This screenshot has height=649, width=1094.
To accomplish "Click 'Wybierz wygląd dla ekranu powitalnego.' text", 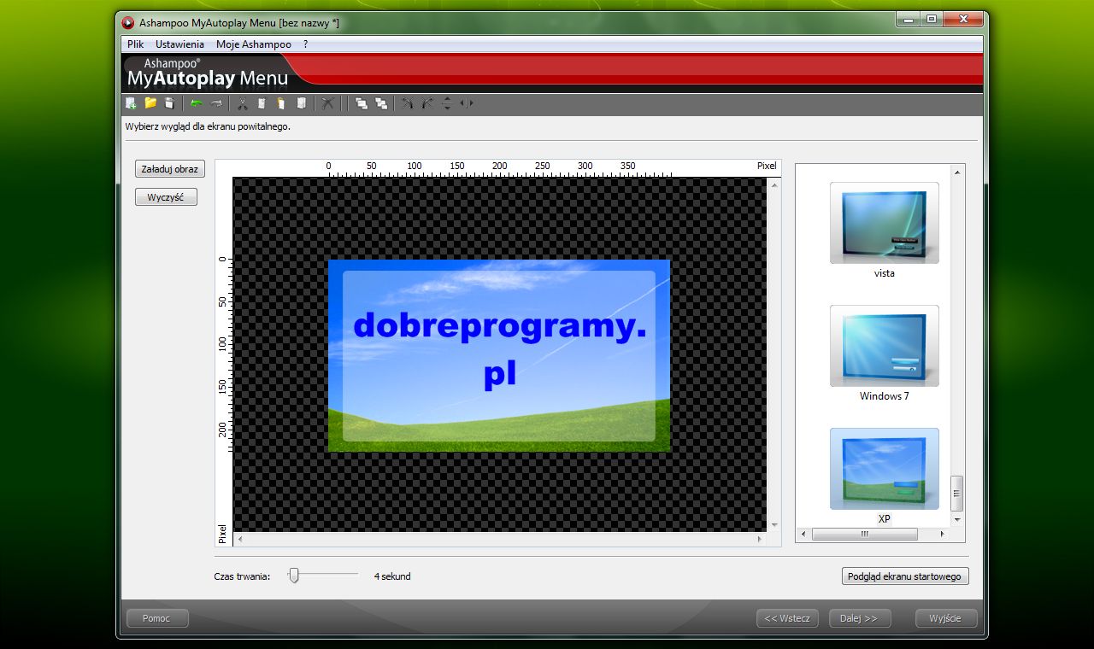I will pos(208,126).
